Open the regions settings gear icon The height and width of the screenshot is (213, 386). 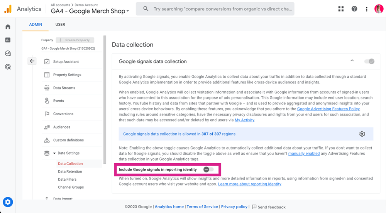[362, 134]
